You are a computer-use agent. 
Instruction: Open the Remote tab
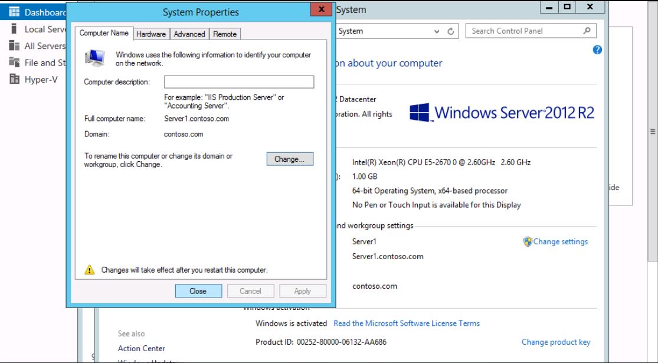point(225,34)
